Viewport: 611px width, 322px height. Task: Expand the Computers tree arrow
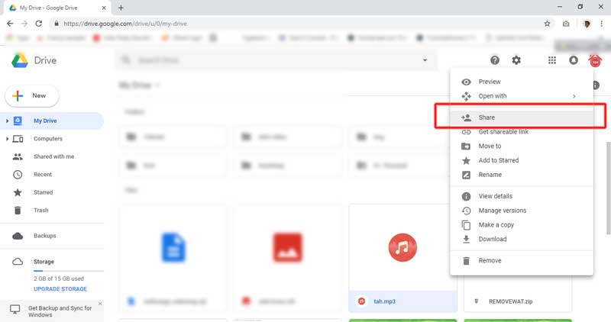tap(7, 139)
